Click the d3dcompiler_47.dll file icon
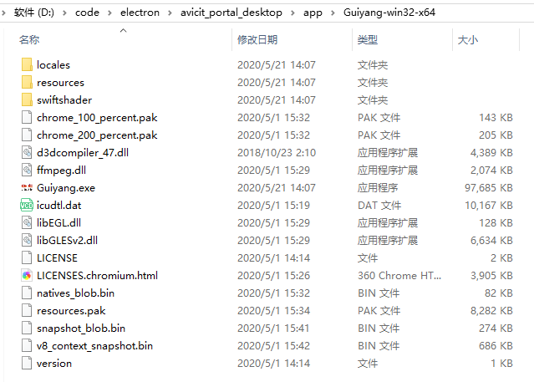 [x=27, y=152]
